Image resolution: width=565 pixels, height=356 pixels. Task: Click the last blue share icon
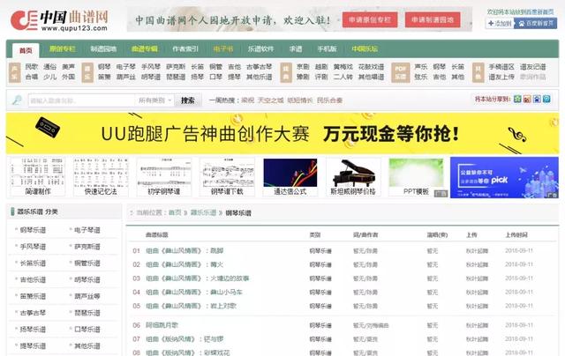coord(546,100)
